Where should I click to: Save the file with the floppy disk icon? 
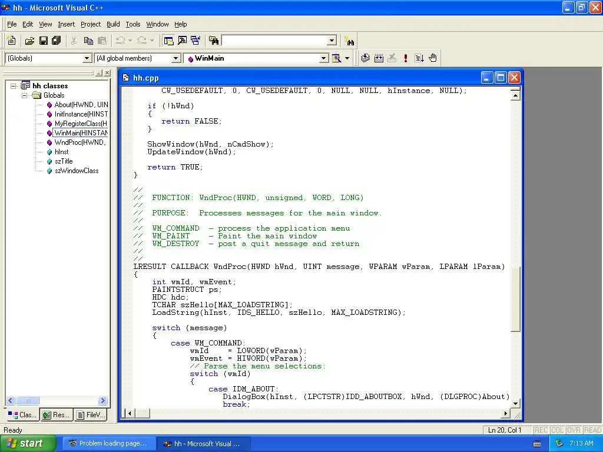pos(44,41)
